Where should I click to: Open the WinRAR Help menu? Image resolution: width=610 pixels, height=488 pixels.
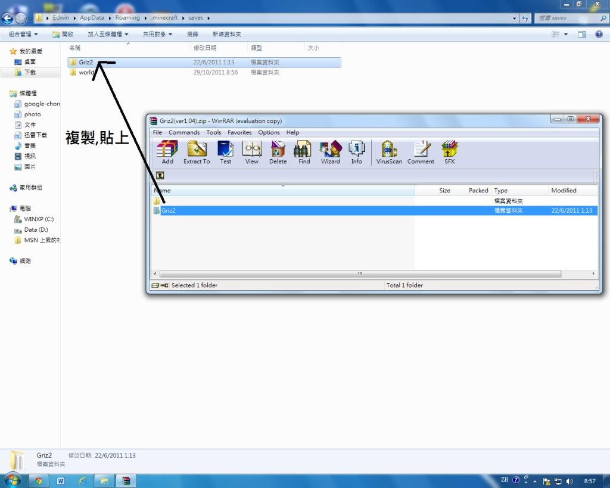pyautogui.click(x=292, y=132)
